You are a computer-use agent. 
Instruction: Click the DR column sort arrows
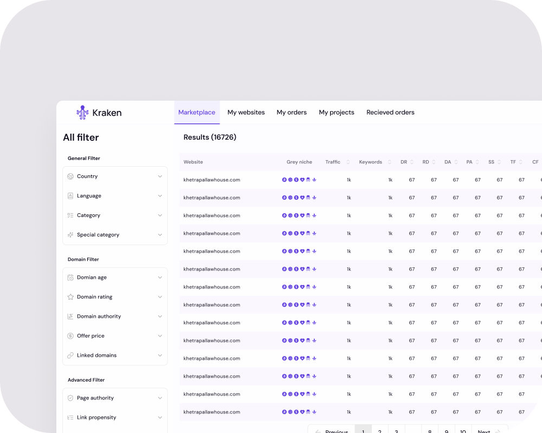pyautogui.click(x=412, y=162)
